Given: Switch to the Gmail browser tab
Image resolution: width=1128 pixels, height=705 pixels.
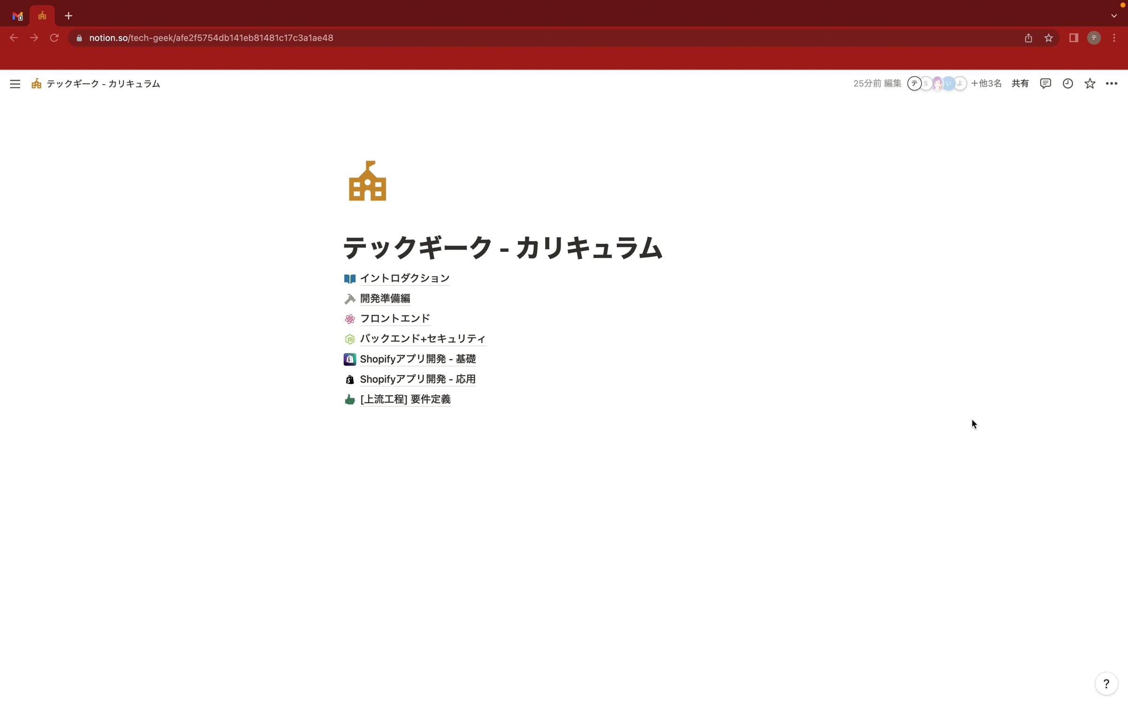Looking at the screenshot, I should pyautogui.click(x=17, y=16).
